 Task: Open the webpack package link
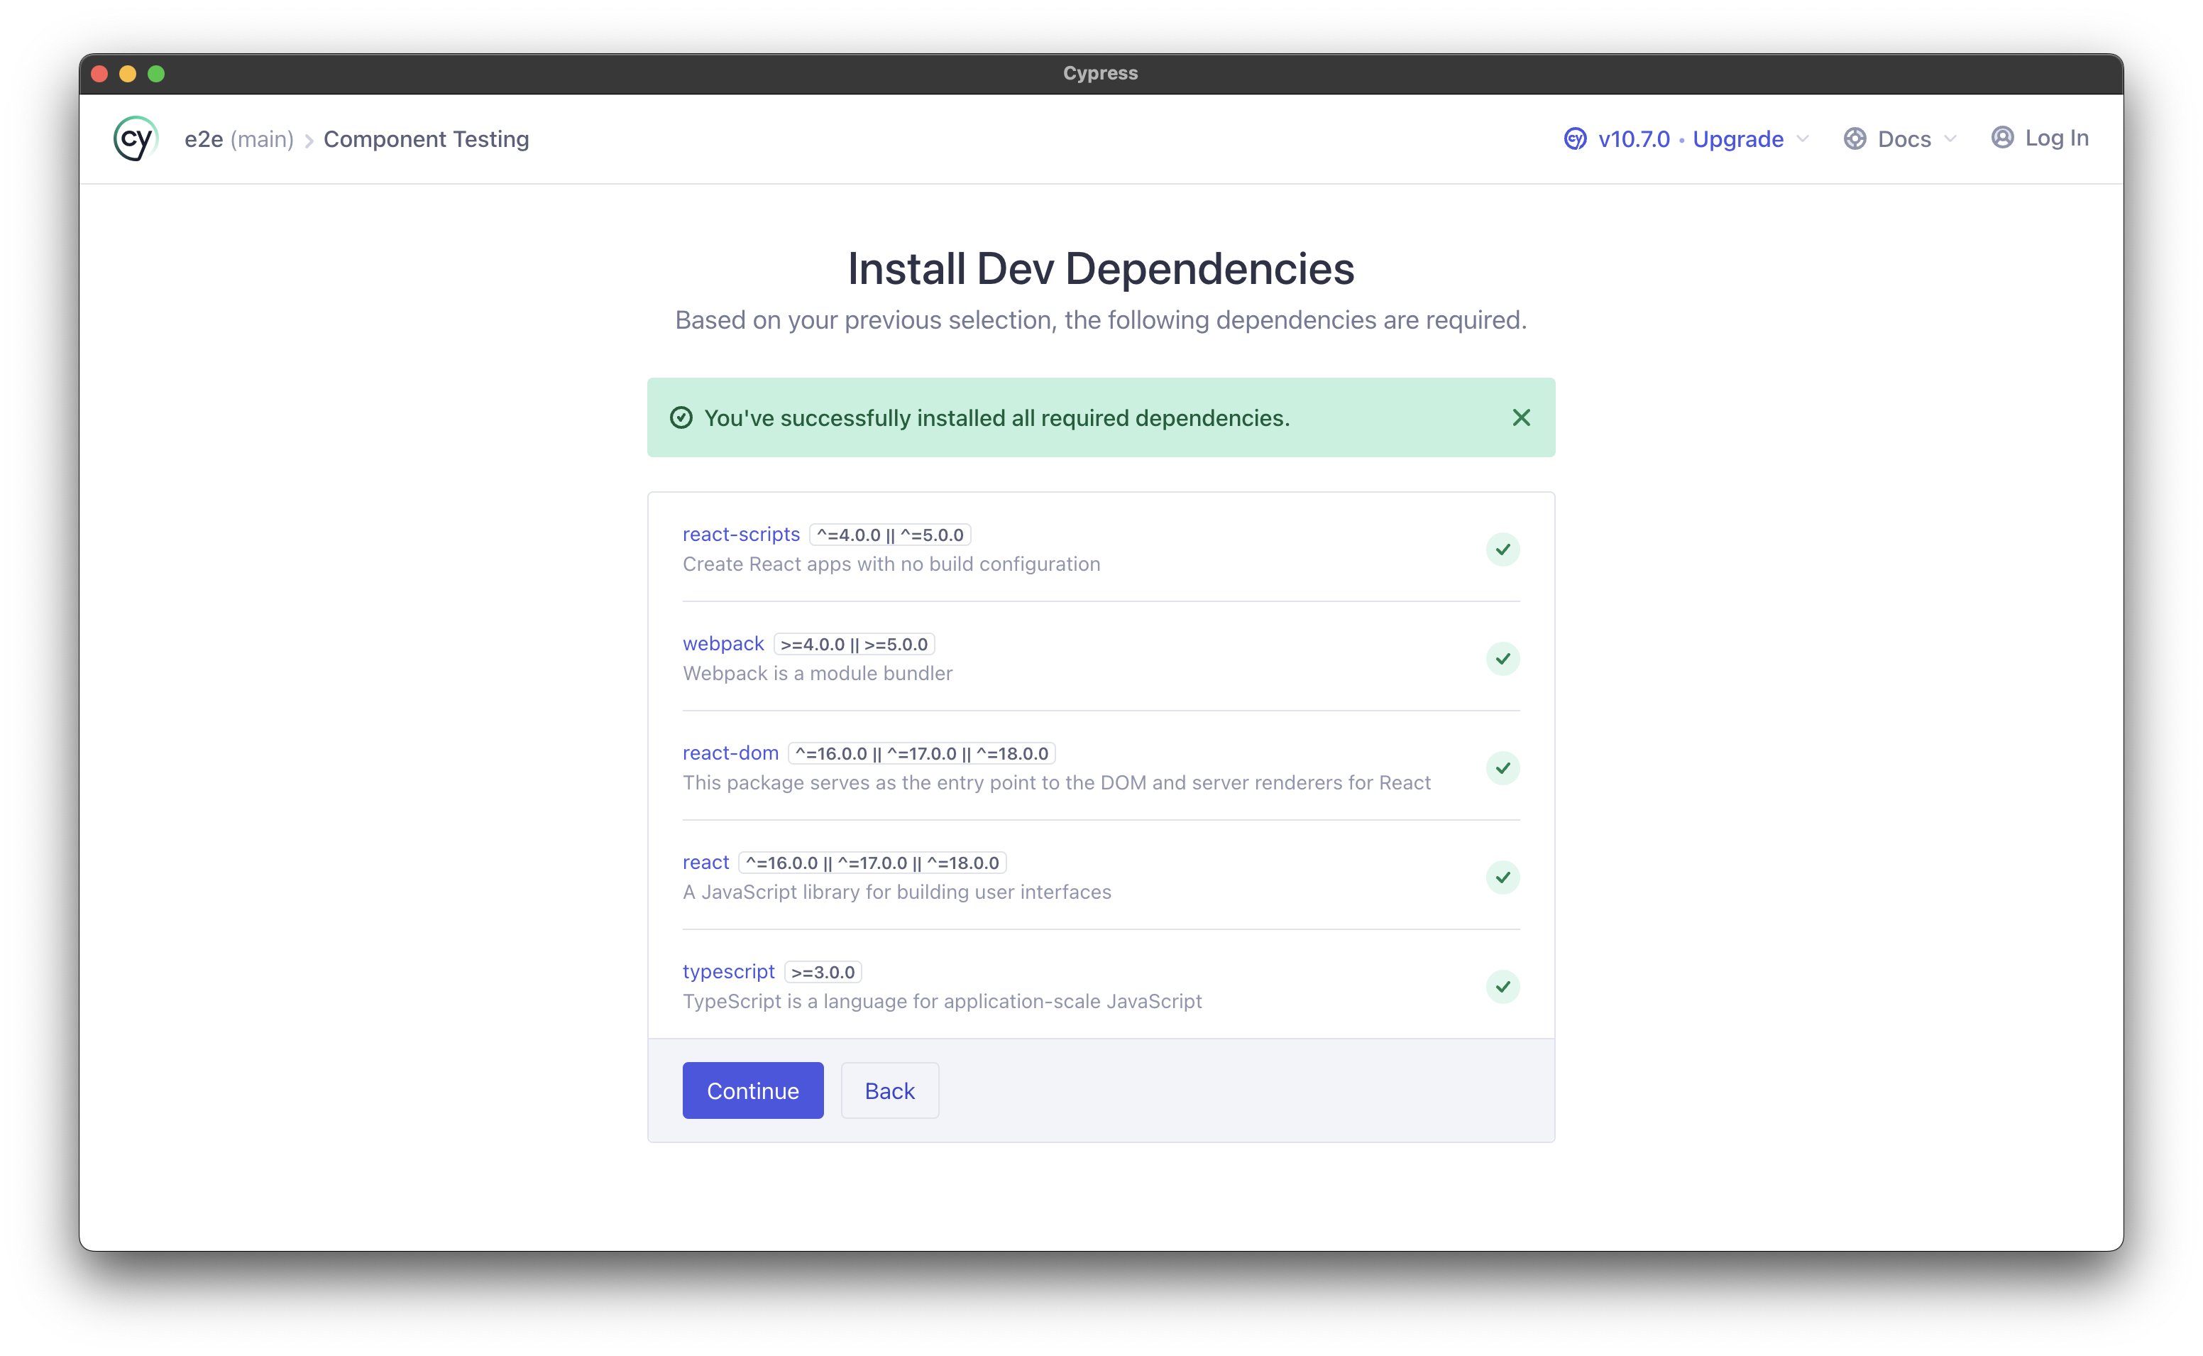(x=723, y=644)
